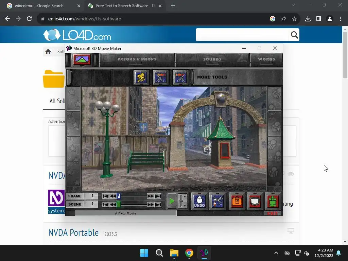
Task: Select the second scissors scene cut tool
Action: click(180, 77)
